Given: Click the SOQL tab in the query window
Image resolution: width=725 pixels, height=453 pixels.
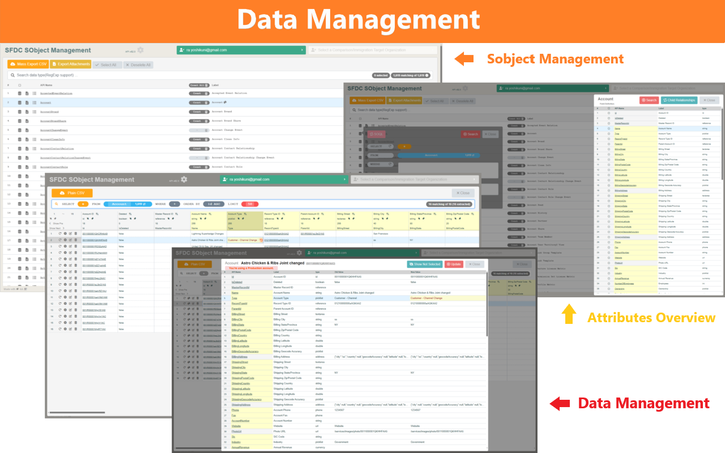Looking at the screenshot, I should pos(377,134).
